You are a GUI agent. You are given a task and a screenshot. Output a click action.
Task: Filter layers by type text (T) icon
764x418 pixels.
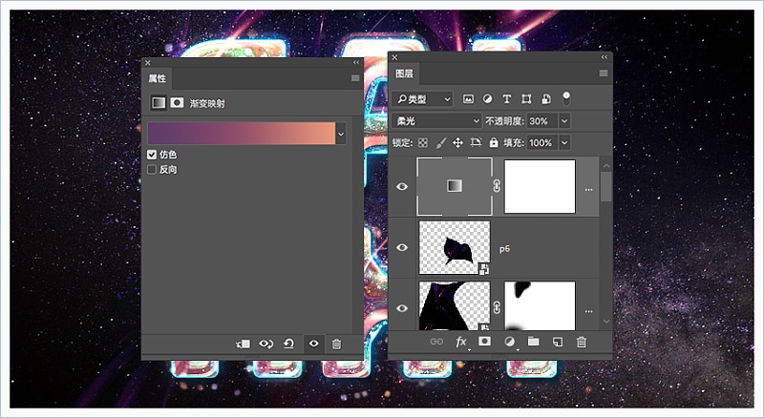[506, 98]
